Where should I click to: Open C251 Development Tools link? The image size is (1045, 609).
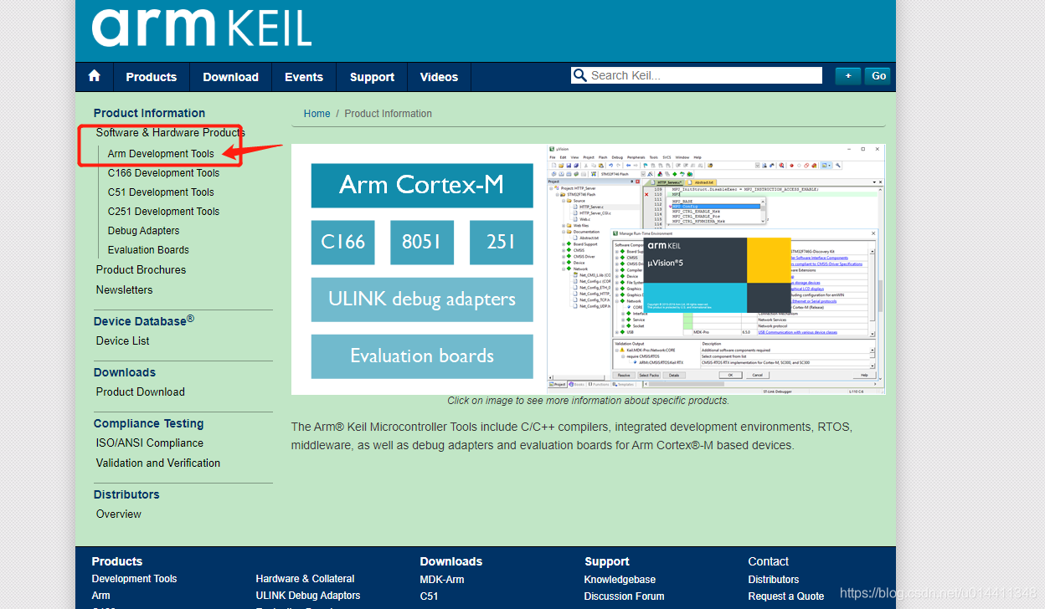(x=163, y=212)
